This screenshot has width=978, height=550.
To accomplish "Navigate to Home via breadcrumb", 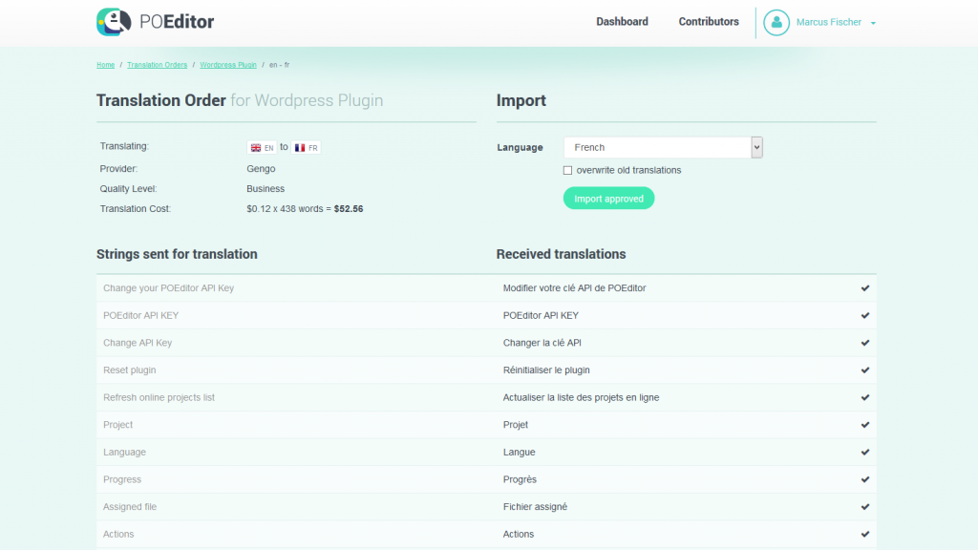I will click(x=105, y=65).
